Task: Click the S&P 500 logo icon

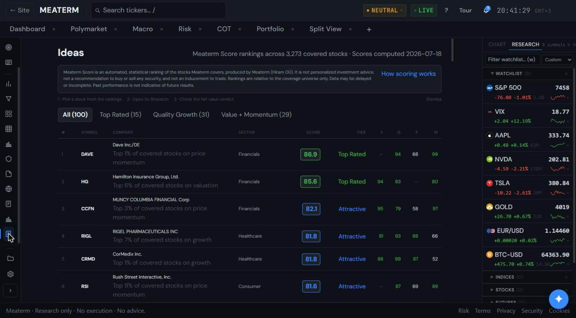Action: tap(490, 88)
